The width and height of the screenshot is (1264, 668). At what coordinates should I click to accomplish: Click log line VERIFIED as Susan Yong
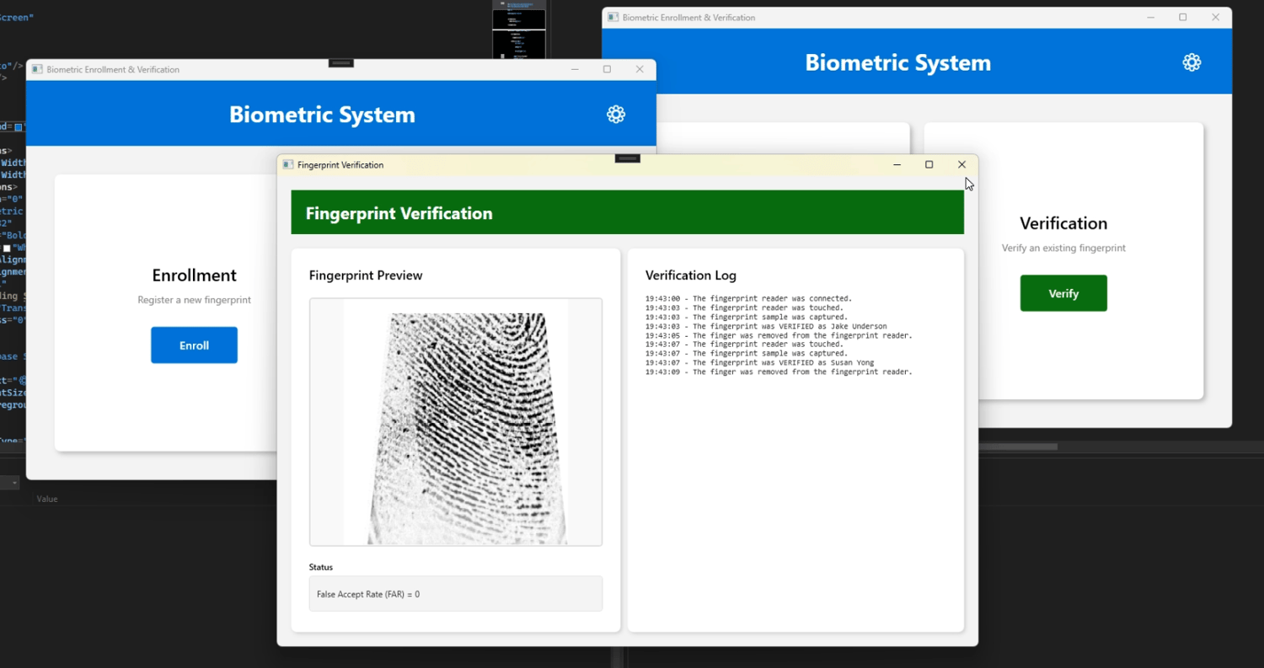(x=759, y=362)
